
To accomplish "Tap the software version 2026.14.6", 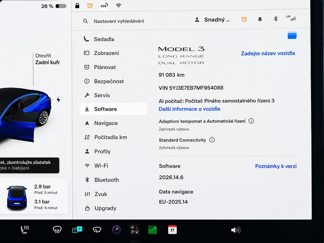I will click(171, 177).
